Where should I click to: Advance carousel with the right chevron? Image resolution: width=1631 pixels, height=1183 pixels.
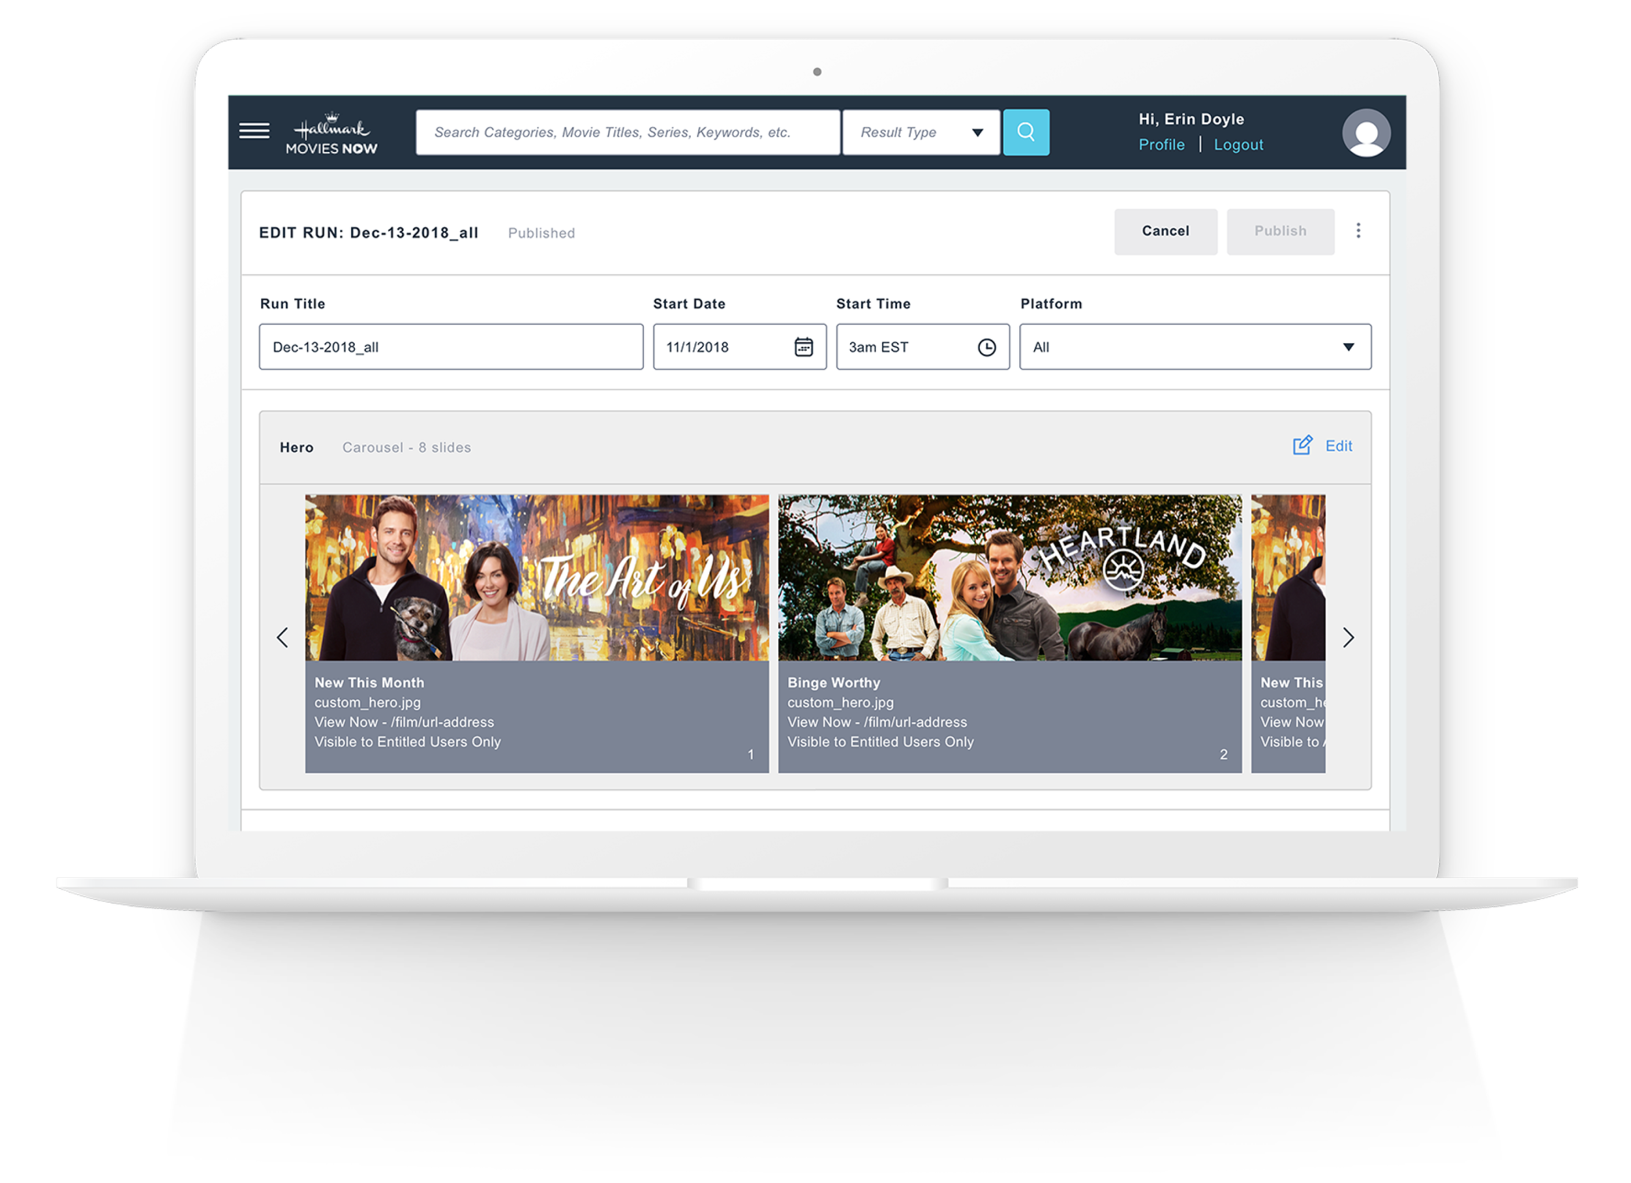click(1348, 638)
